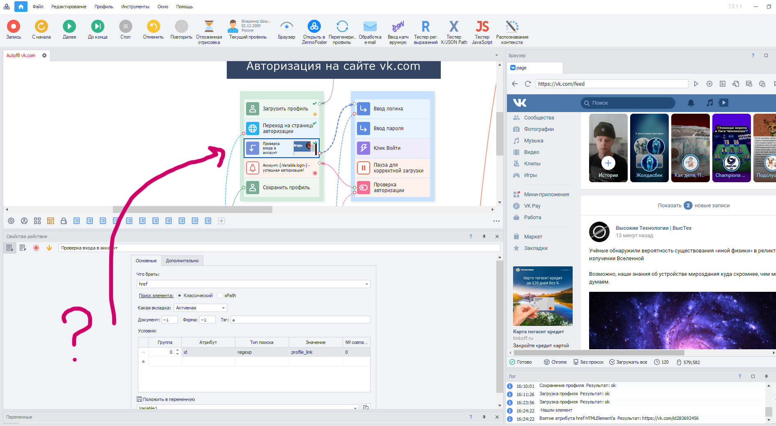The image size is (776, 426).
Task: Toggle Загружать все in browser status bar
Action: (x=628, y=362)
